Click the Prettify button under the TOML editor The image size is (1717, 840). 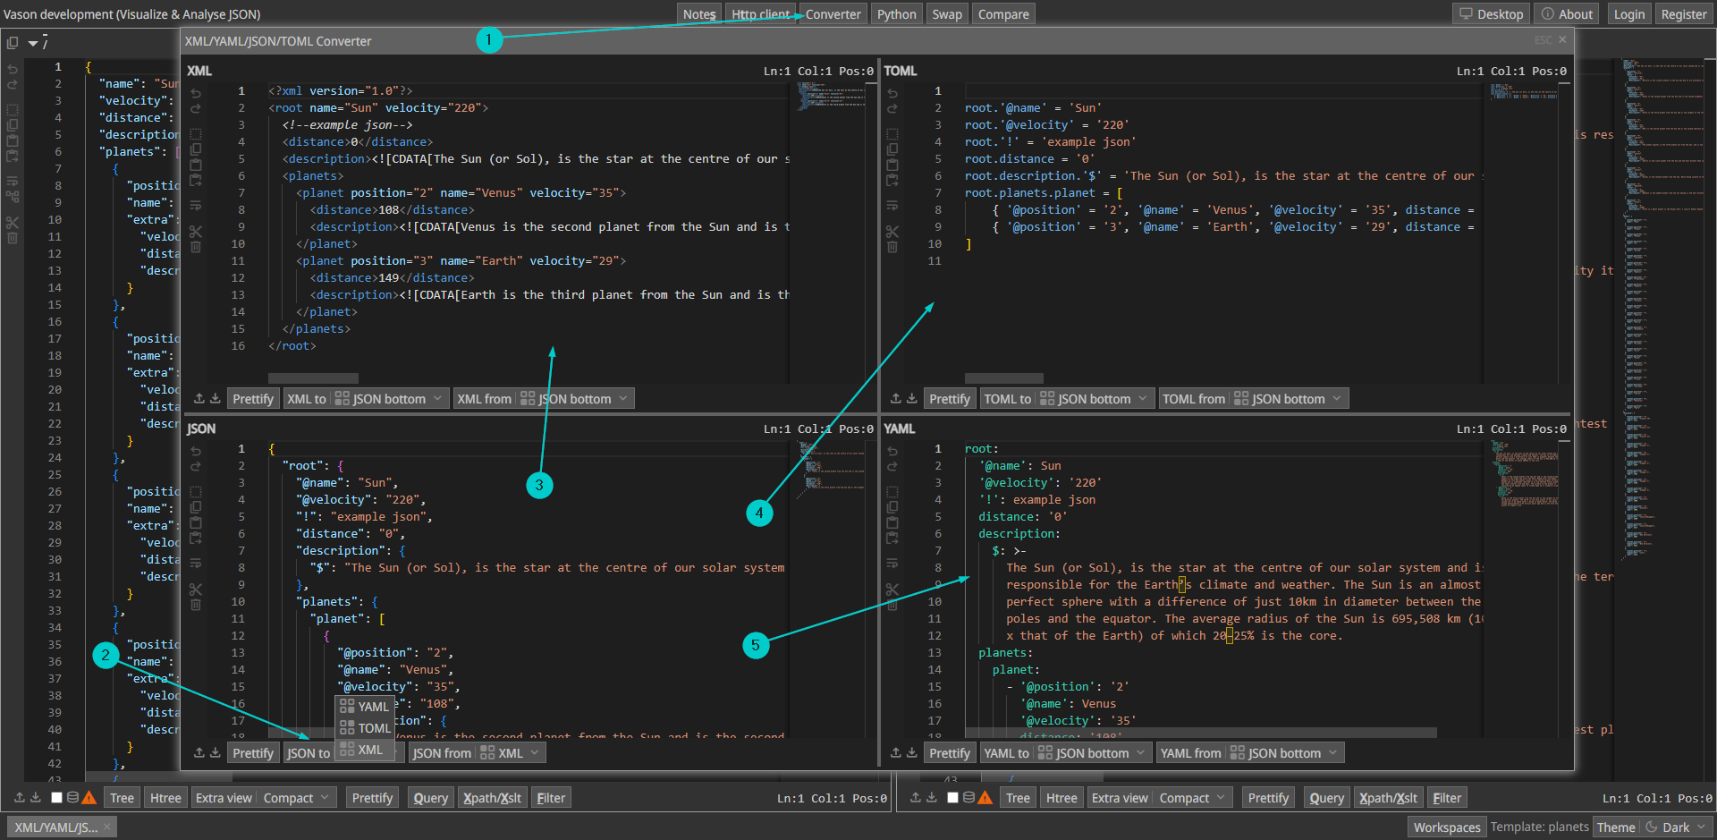949,398
